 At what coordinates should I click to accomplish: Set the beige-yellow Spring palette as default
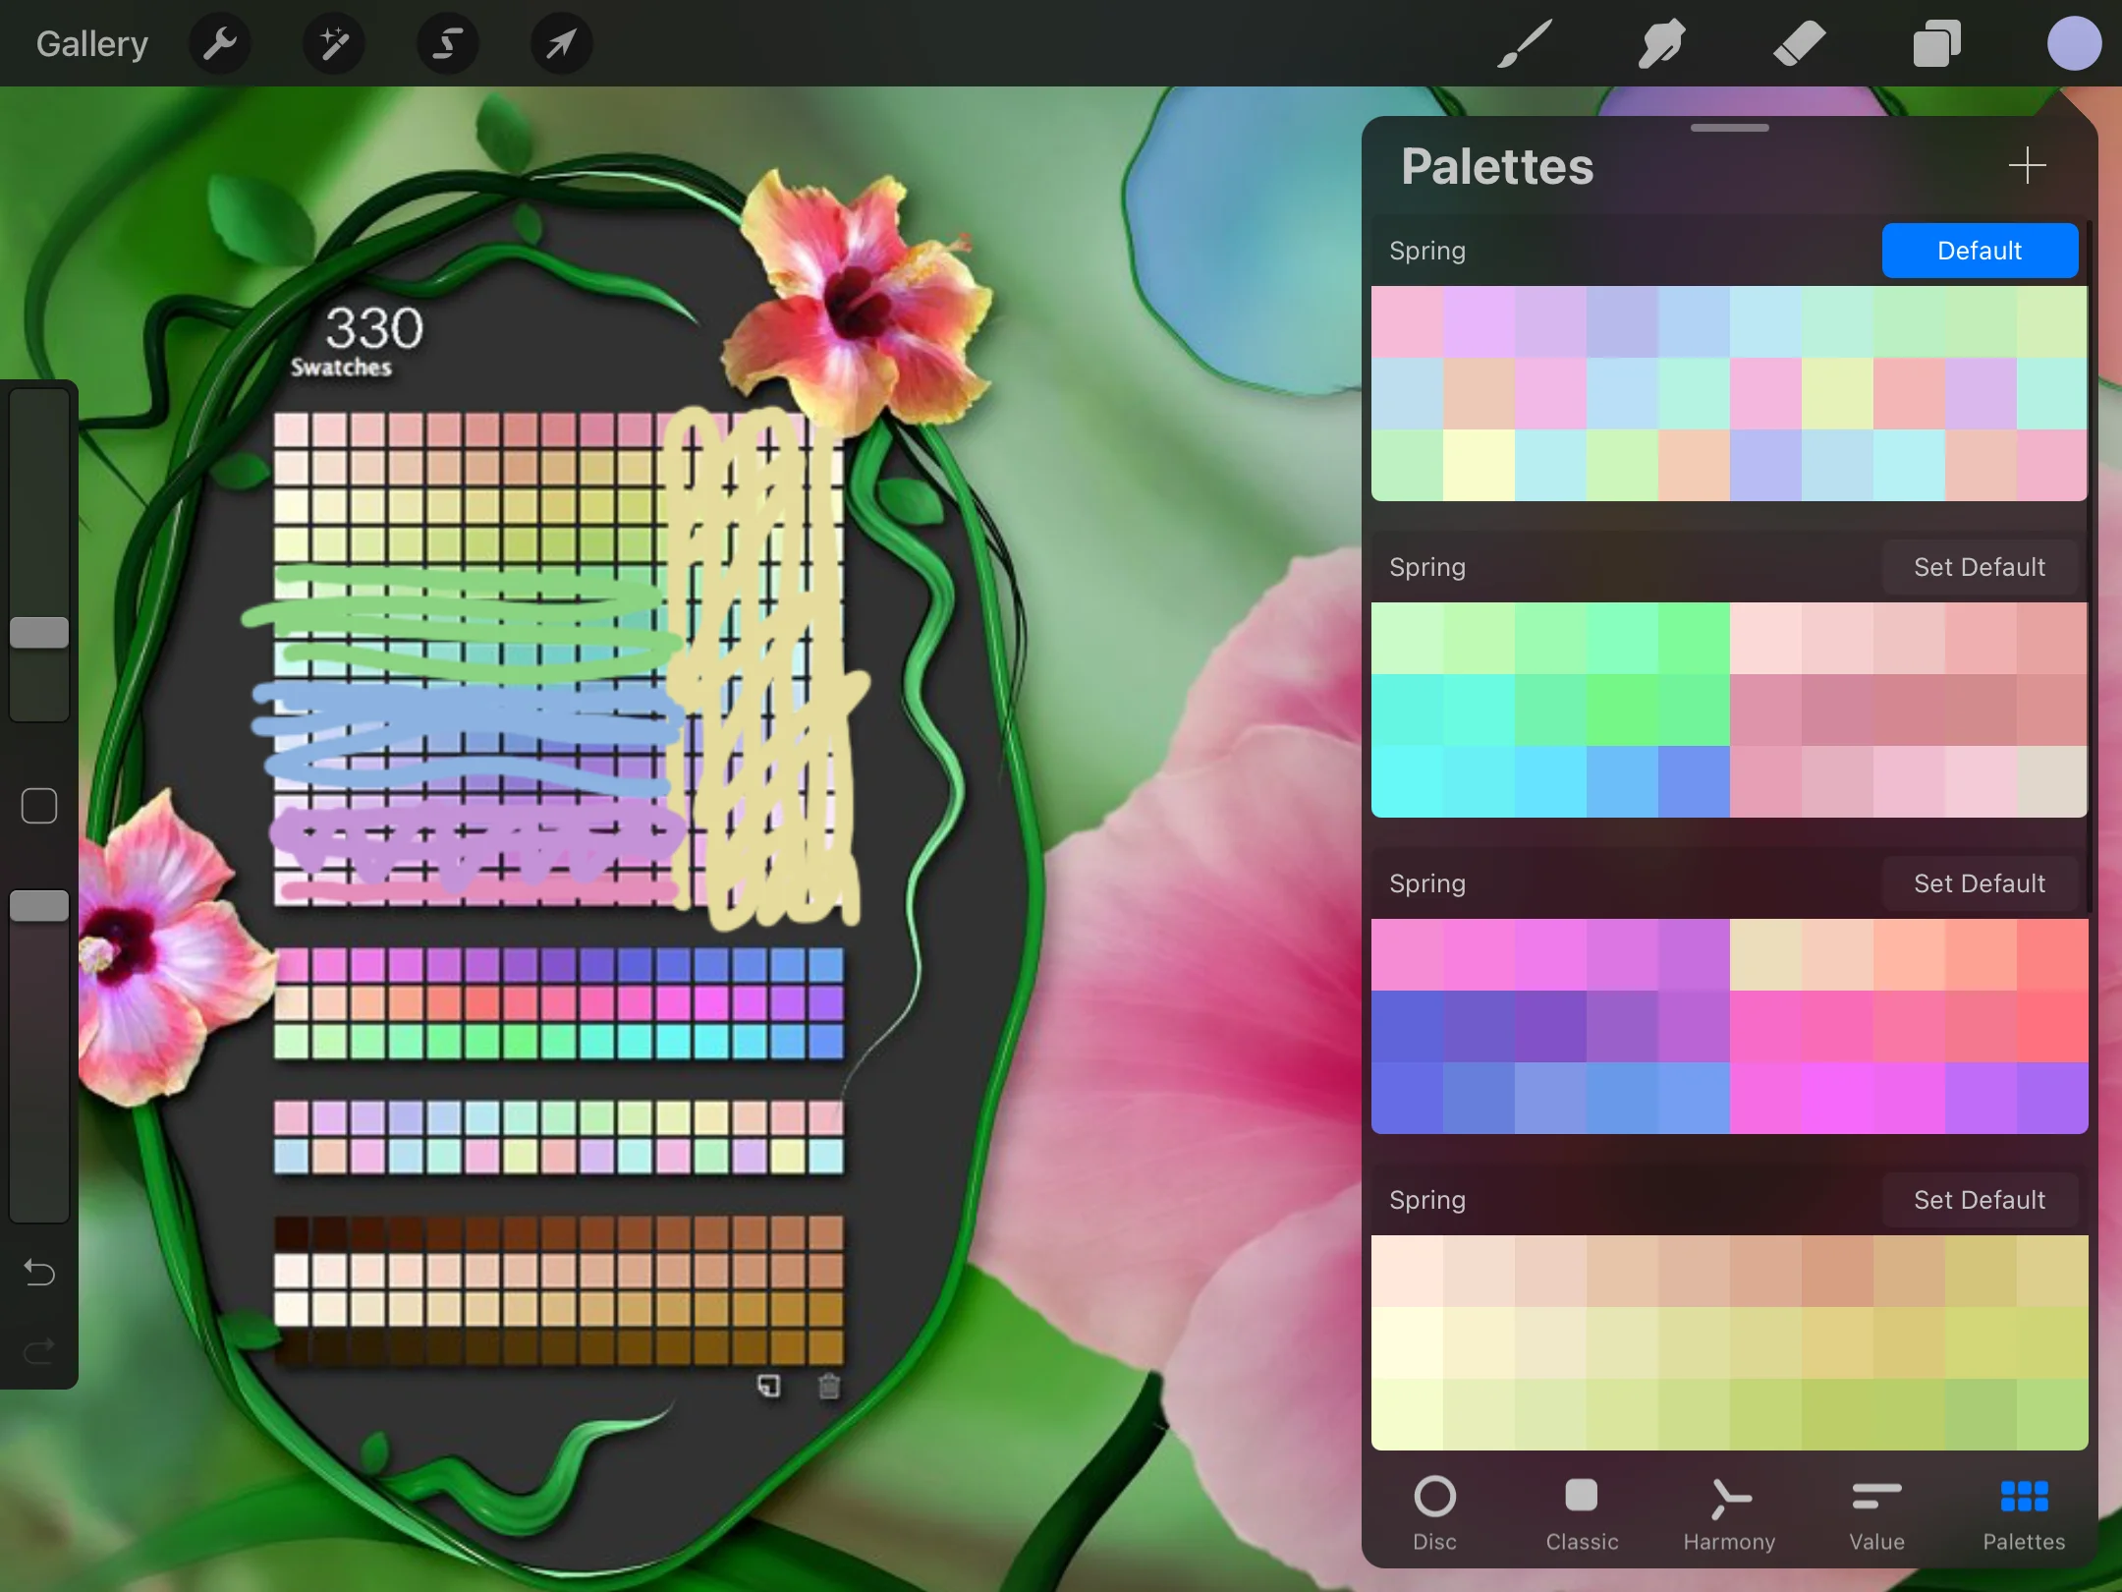coord(1980,1200)
